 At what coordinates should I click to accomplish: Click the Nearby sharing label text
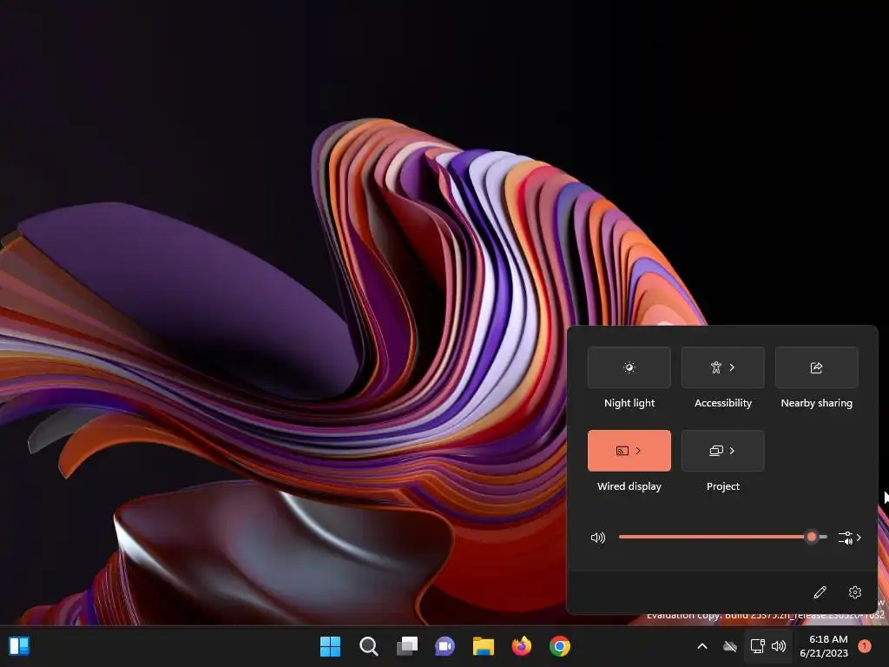(x=816, y=403)
